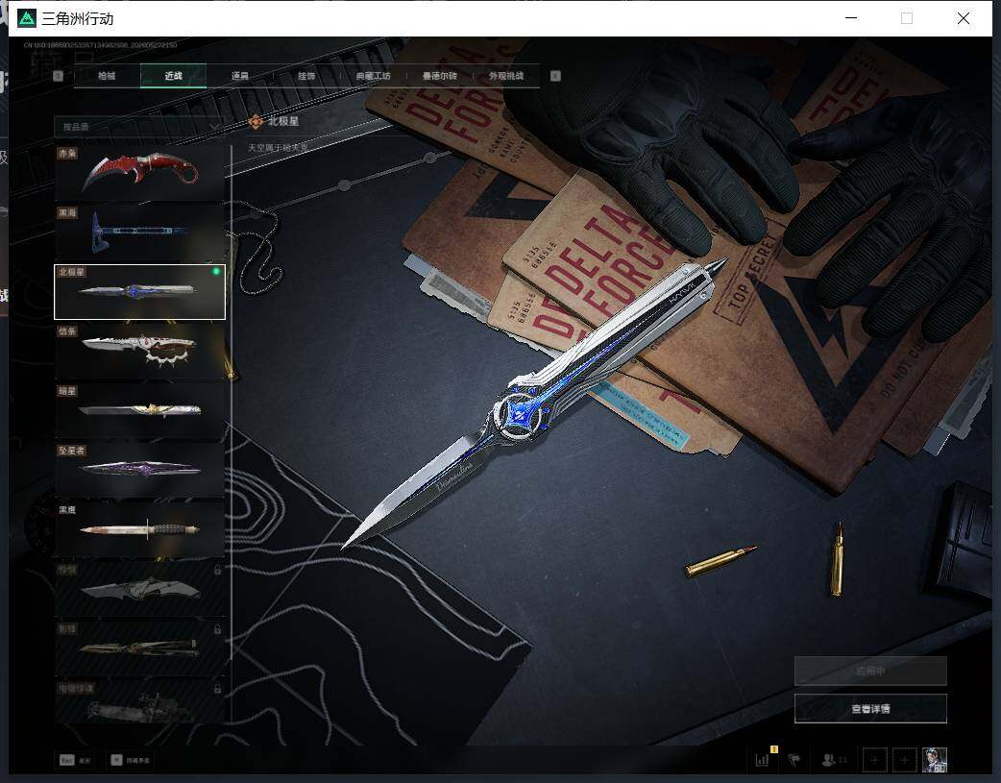The image size is (1001, 783).
Task: Open the player avatar portrait
Action: [935, 760]
